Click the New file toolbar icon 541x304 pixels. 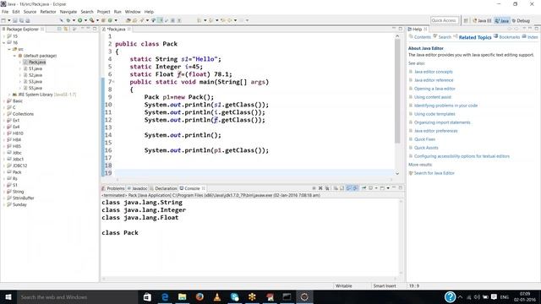3,20
